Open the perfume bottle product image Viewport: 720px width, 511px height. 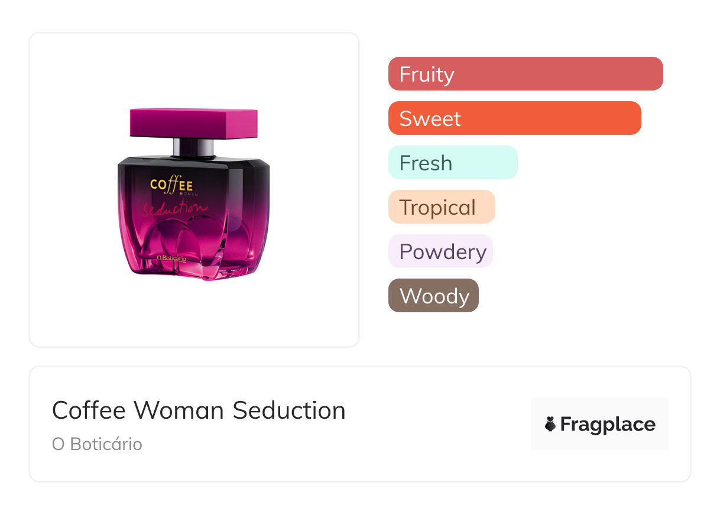pos(193,190)
